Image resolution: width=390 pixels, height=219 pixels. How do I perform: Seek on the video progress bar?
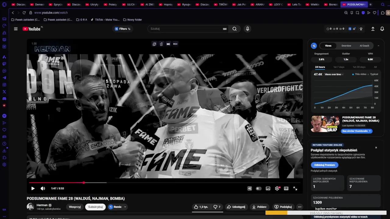[165, 183]
